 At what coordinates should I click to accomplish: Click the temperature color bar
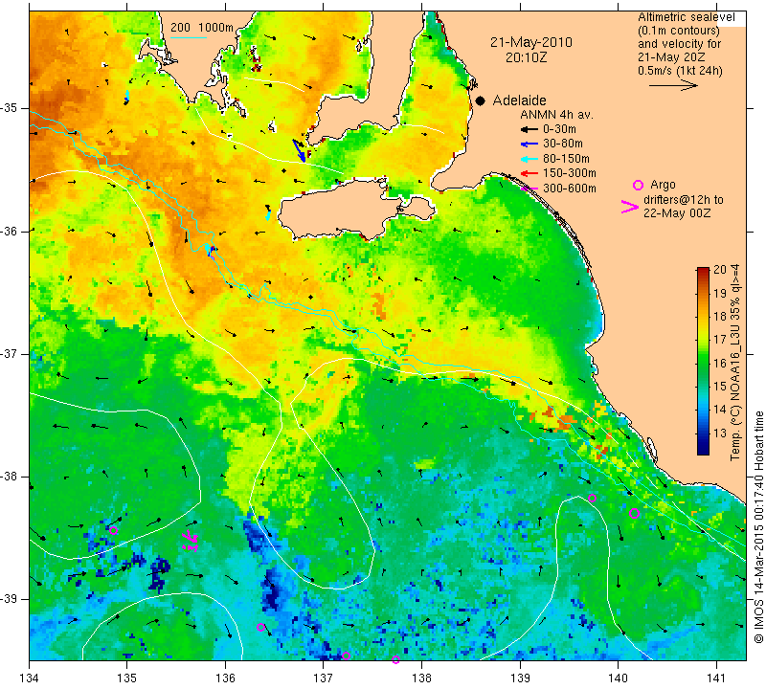703,362
